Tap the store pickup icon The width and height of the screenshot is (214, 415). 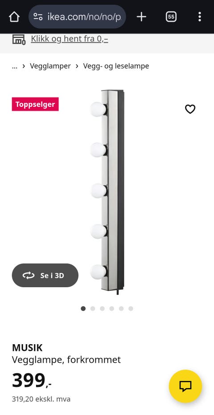[x=19, y=40]
